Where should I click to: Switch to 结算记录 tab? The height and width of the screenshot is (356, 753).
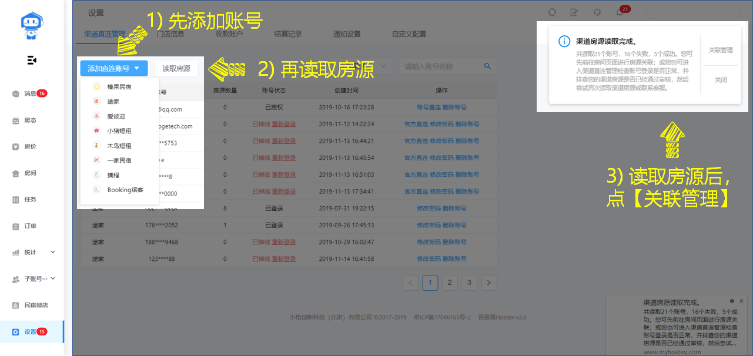(x=288, y=34)
